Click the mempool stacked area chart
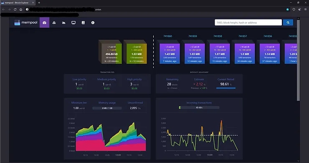This screenshot has height=163, width=309. click(111, 137)
